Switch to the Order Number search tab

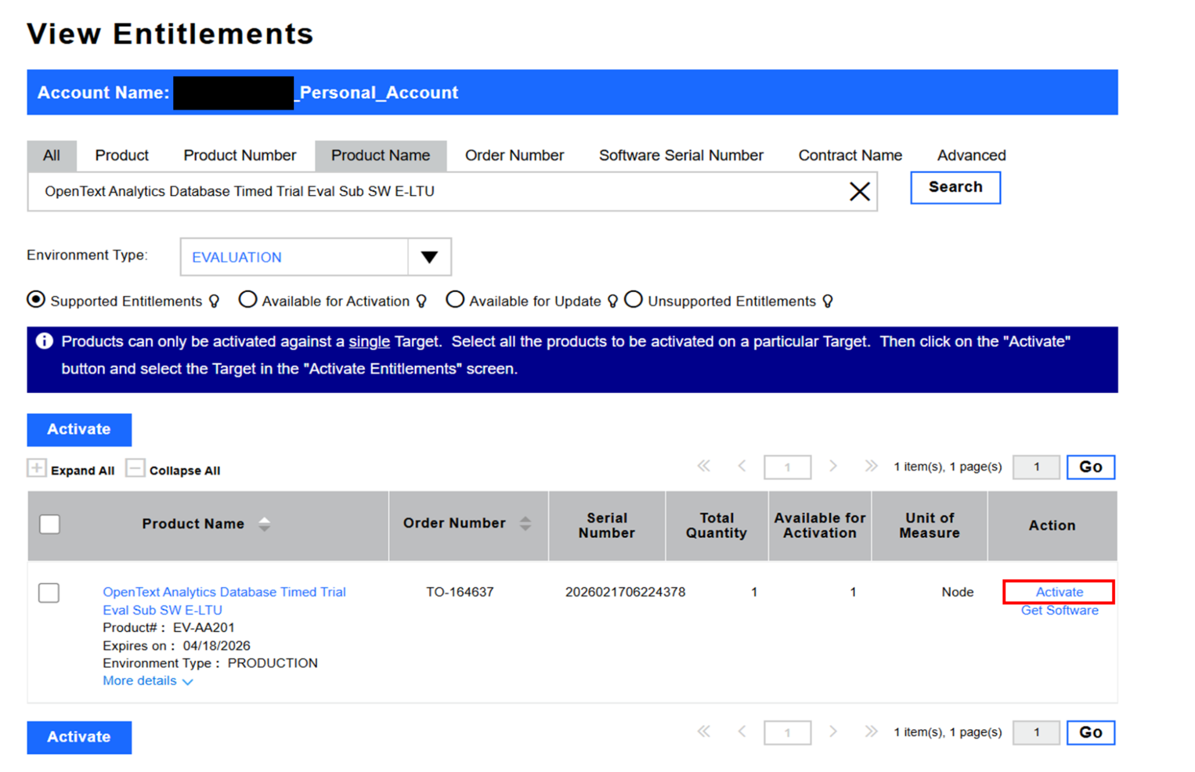pos(514,155)
